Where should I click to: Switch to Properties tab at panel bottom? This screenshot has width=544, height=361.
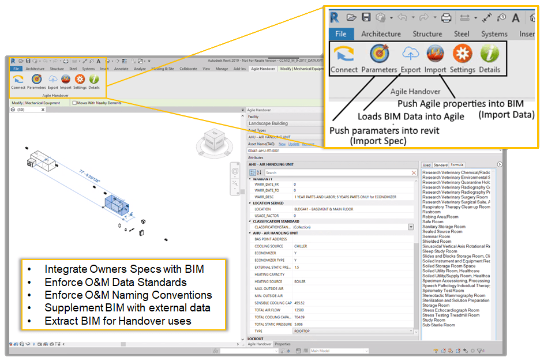[x=283, y=344]
